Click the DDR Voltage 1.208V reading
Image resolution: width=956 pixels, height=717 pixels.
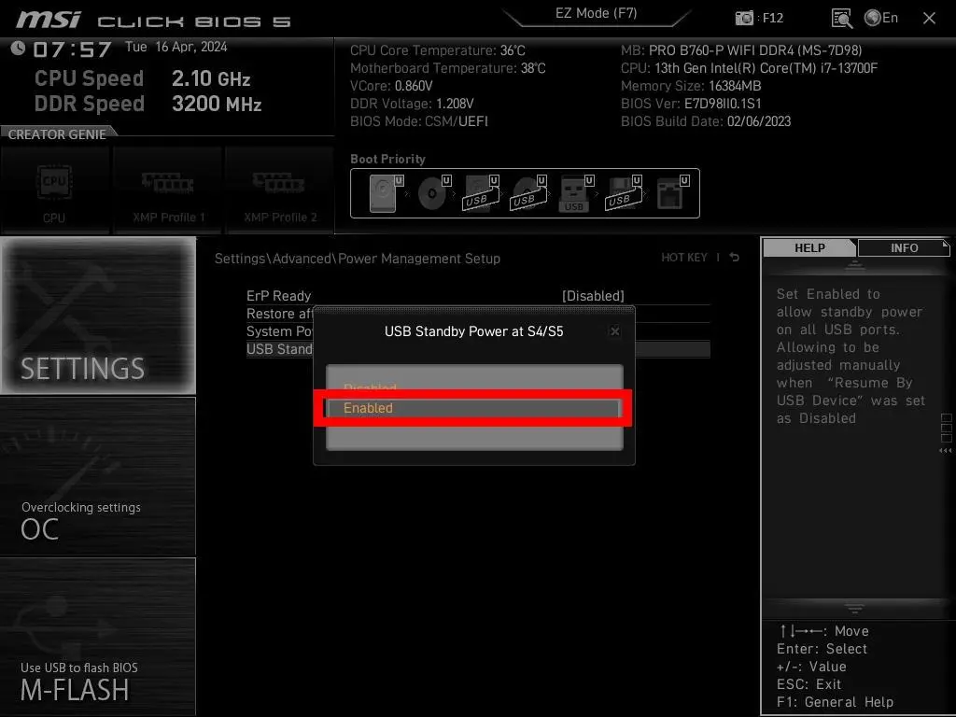(x=412, y=104)
